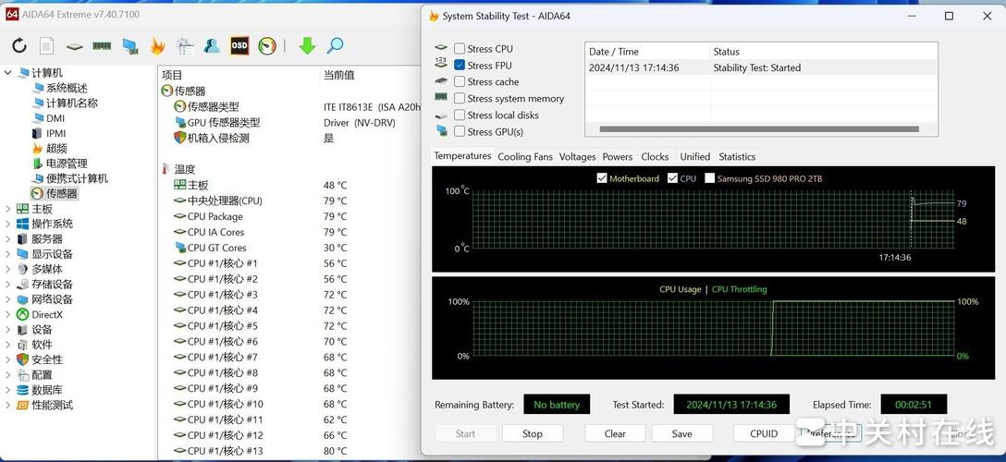Image resolution: width=1006 pixels, height=462 pixels.
Task: Uncheck the Stress FPU checkbox
Action: (460, 66)
